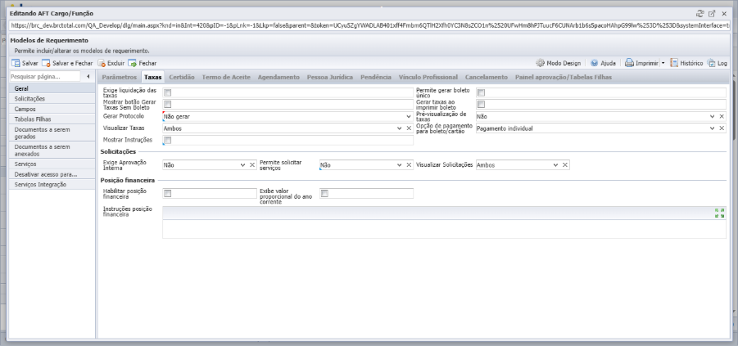Click Salvar e Fechar in toolbar

click(67, 63)
